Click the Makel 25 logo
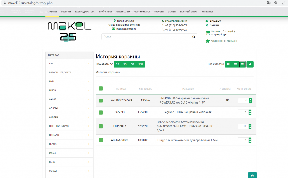 (69, 31)
